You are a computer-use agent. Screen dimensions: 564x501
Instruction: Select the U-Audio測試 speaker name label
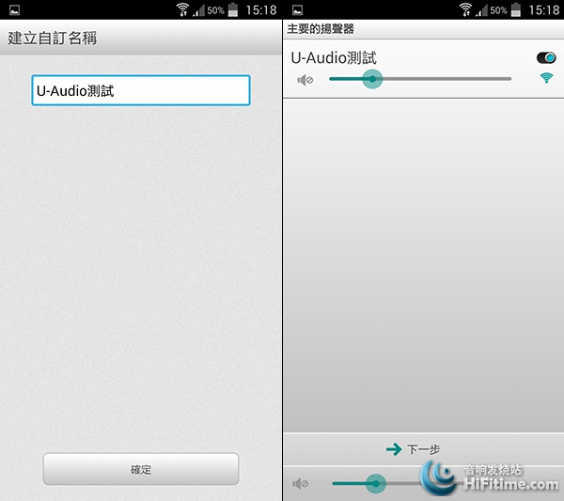coord(334,58)
